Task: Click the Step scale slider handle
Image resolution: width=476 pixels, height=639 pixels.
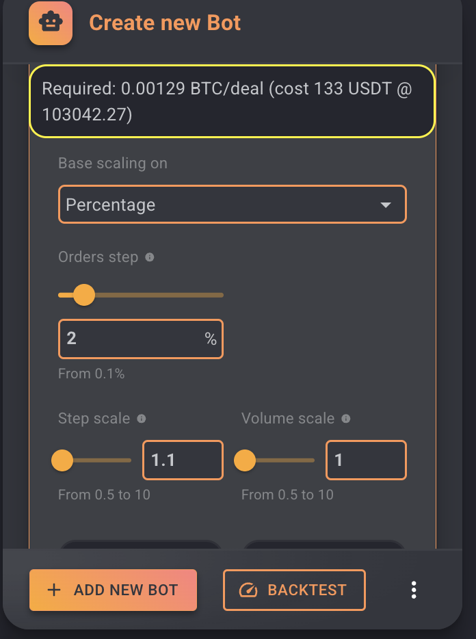Action: [62, 460]
